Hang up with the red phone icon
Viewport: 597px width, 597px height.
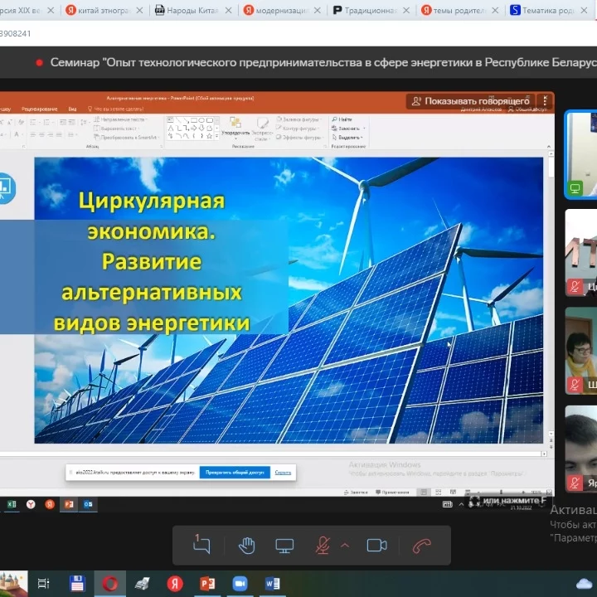tap(422, 545)
